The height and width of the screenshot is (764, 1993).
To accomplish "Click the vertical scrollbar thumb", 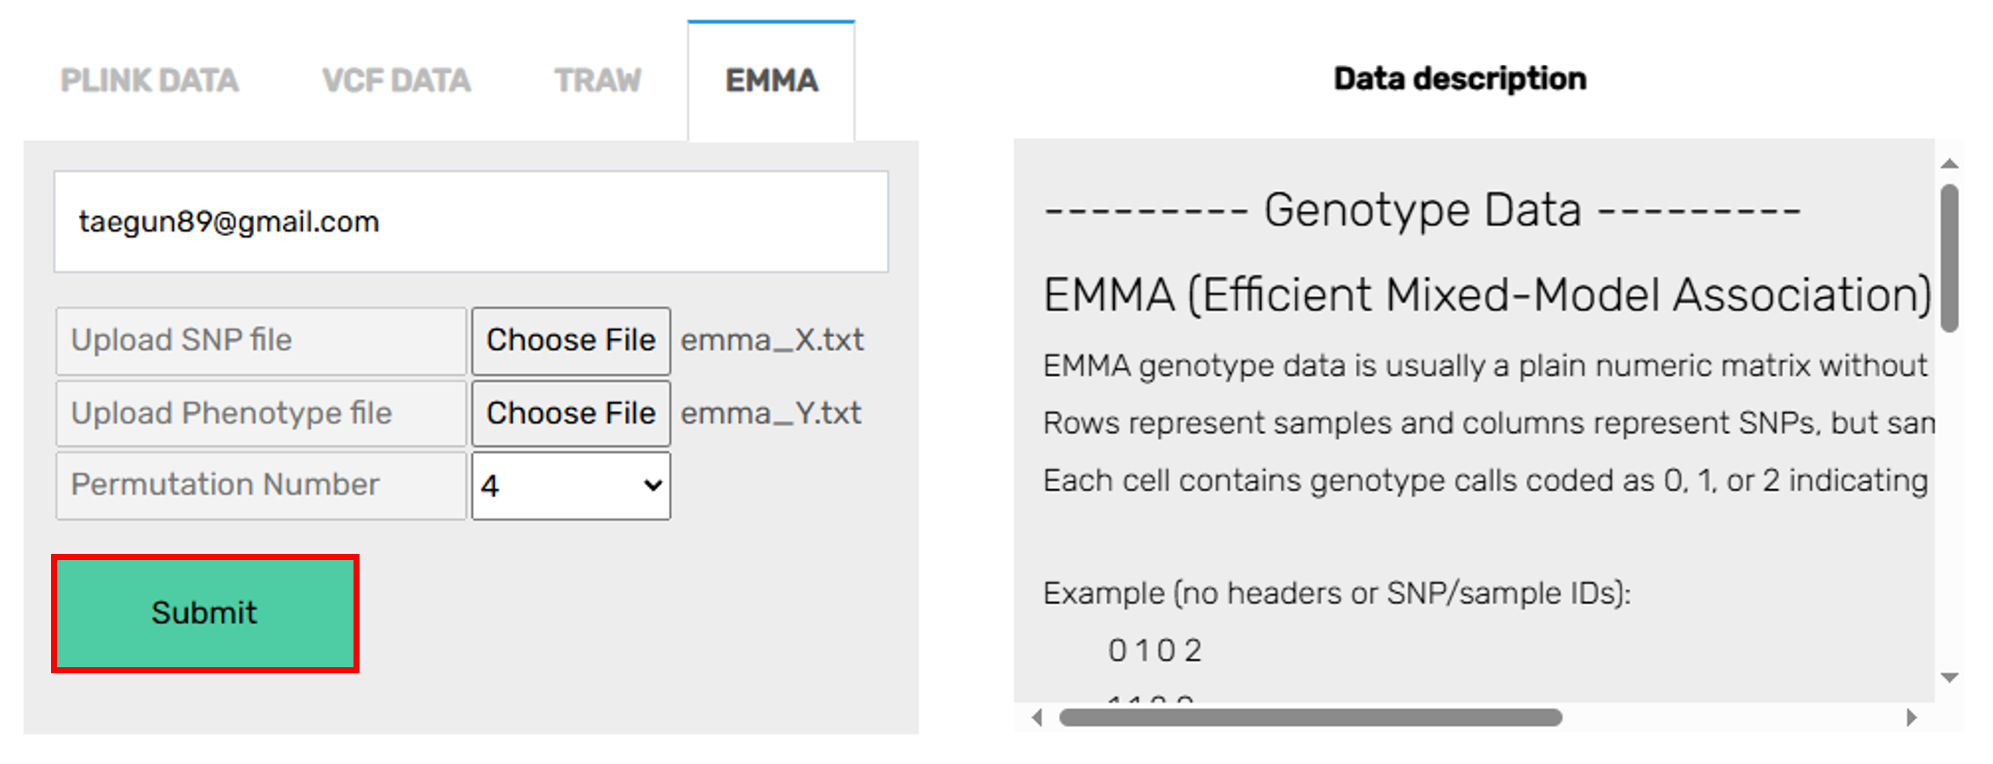I will 1949,258.
